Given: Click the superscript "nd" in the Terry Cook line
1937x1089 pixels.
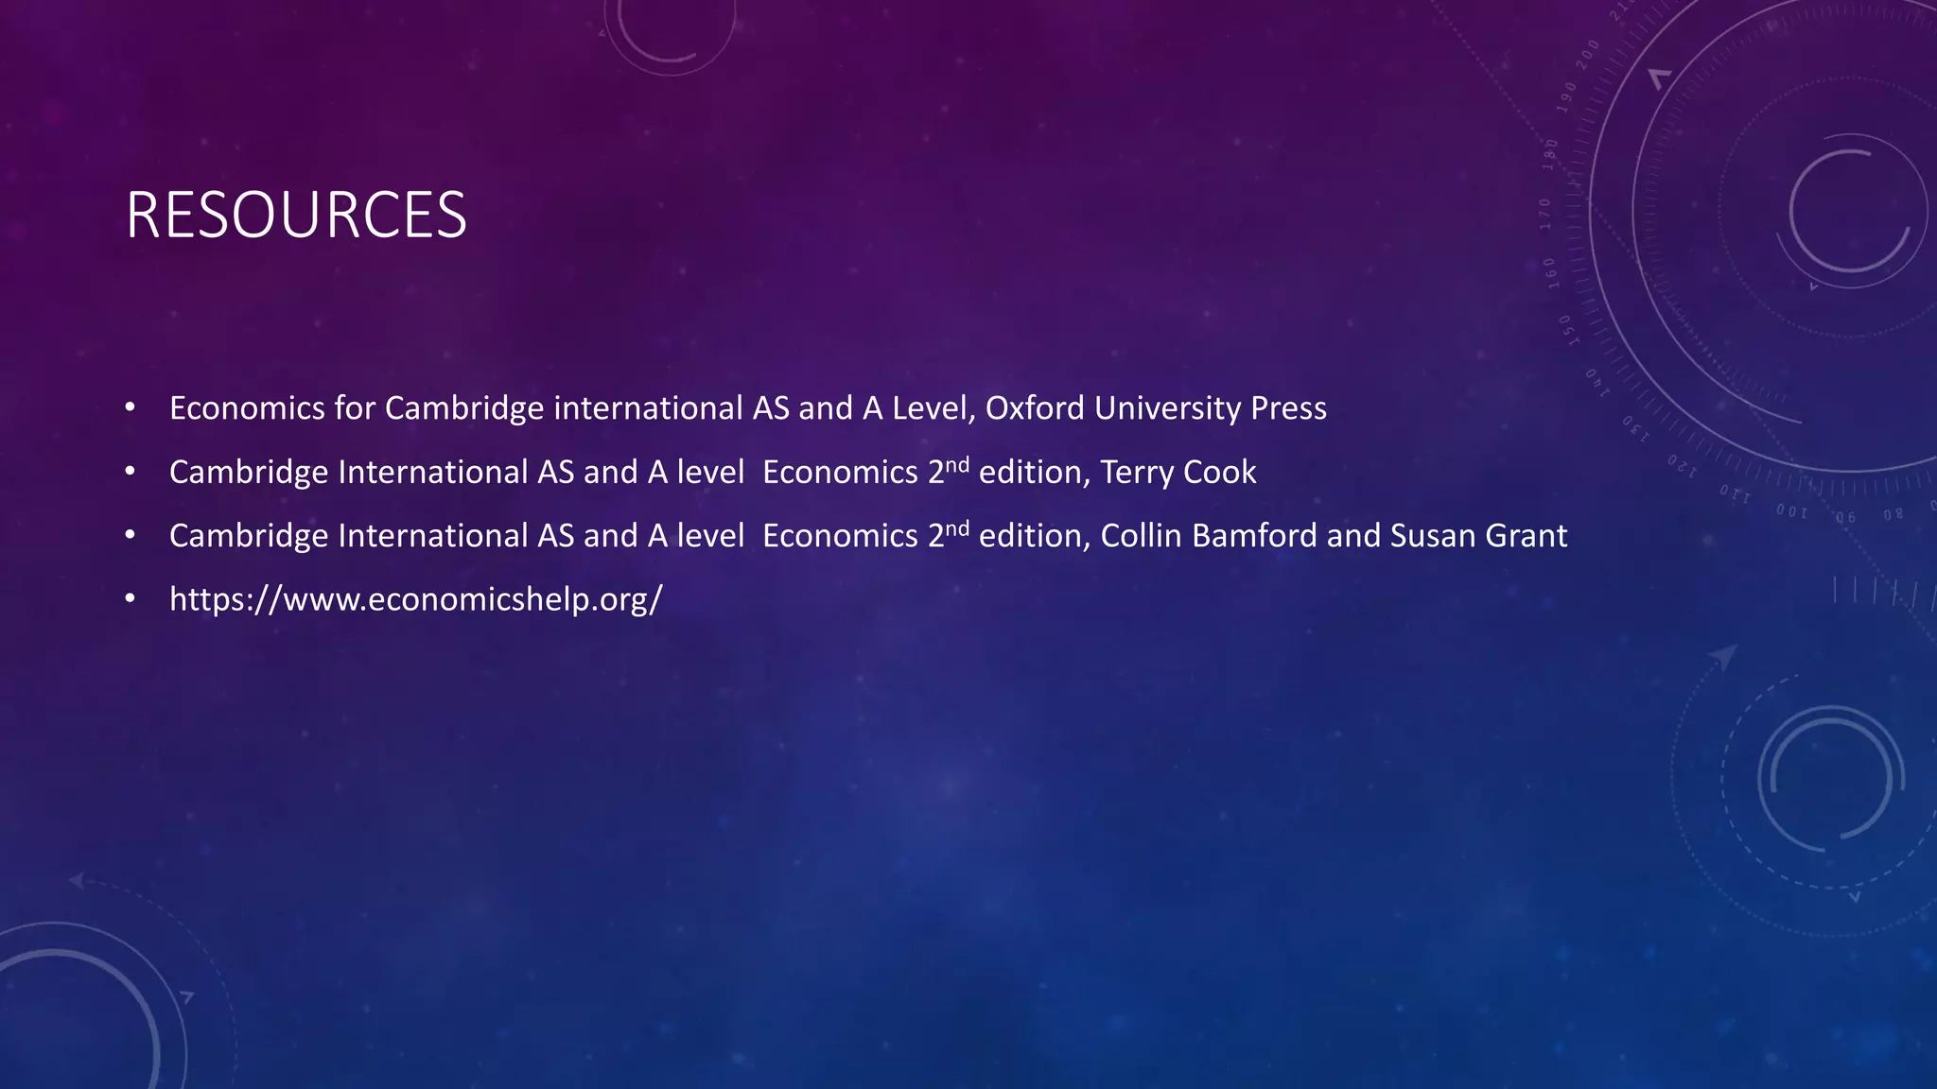Looking at the screenshot, I should coord(958,462).
